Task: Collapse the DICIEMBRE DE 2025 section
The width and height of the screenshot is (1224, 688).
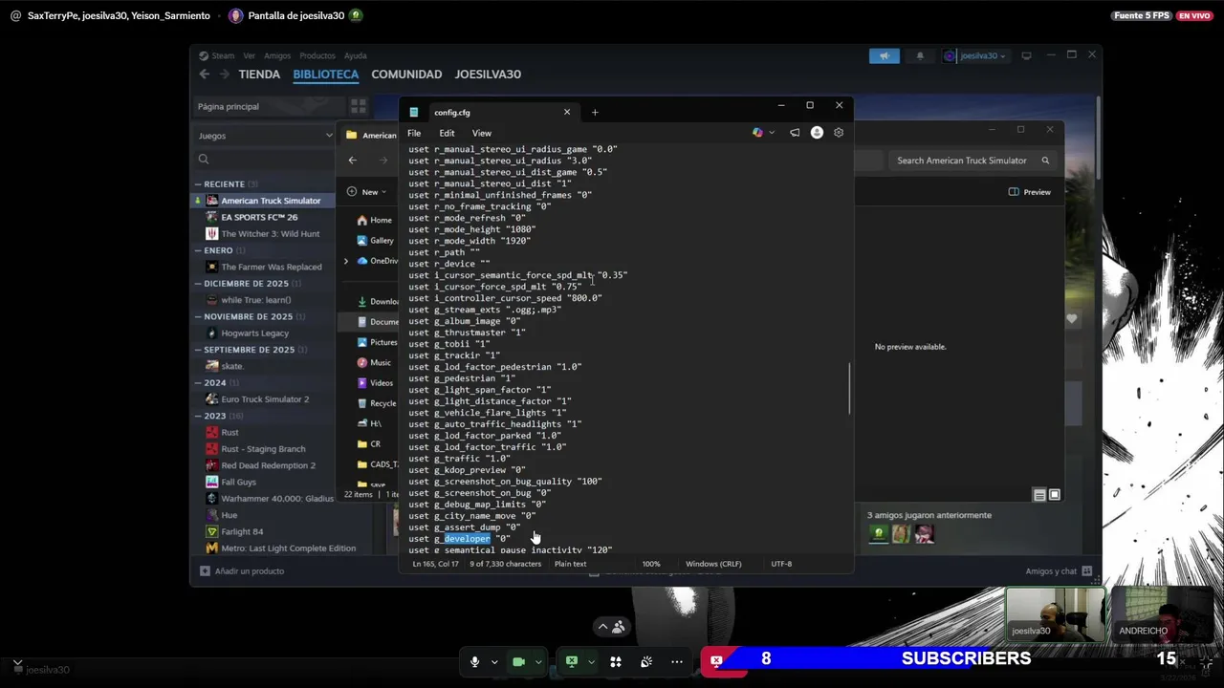Action: click(x=198, y=284)
